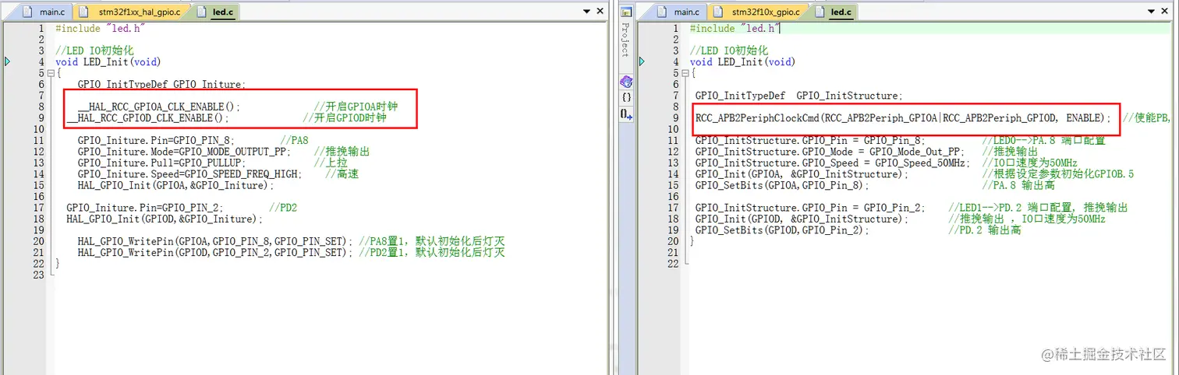Switch to stm32f1xx_hal_gpio.c tab
The width and height of the screenshot is (1179, 375).
(132, 12)
